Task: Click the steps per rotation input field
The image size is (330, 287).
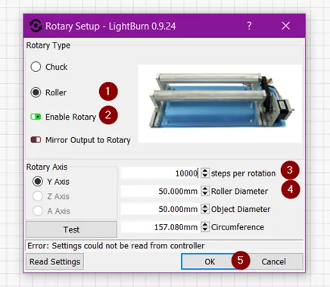Action: 160,173
